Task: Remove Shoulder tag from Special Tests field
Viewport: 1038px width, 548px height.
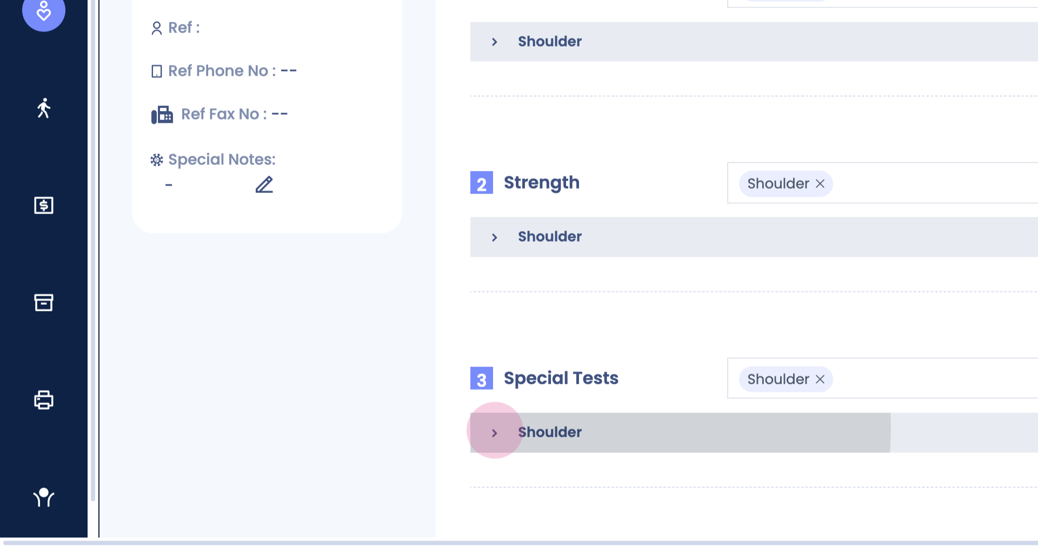Action: (x=820, y=379)
